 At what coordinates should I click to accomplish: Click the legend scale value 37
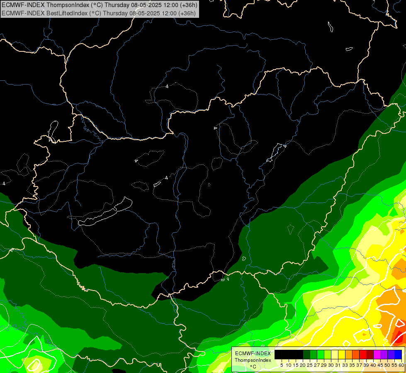[x=360, y=365]
